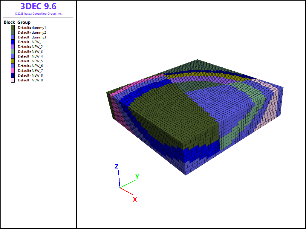Click the red X axis label
The image size is (306, 229).
coord(135,199)
